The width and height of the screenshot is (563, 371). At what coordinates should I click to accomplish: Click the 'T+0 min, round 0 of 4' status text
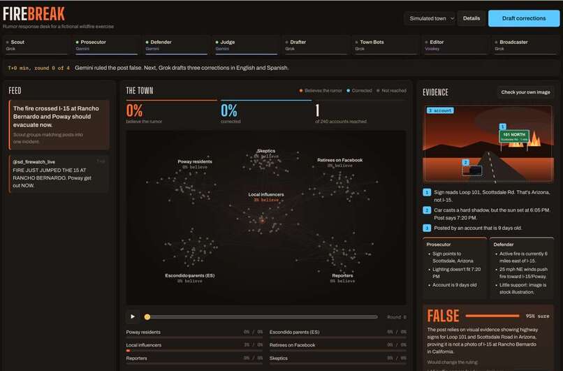tap(39, 68)
